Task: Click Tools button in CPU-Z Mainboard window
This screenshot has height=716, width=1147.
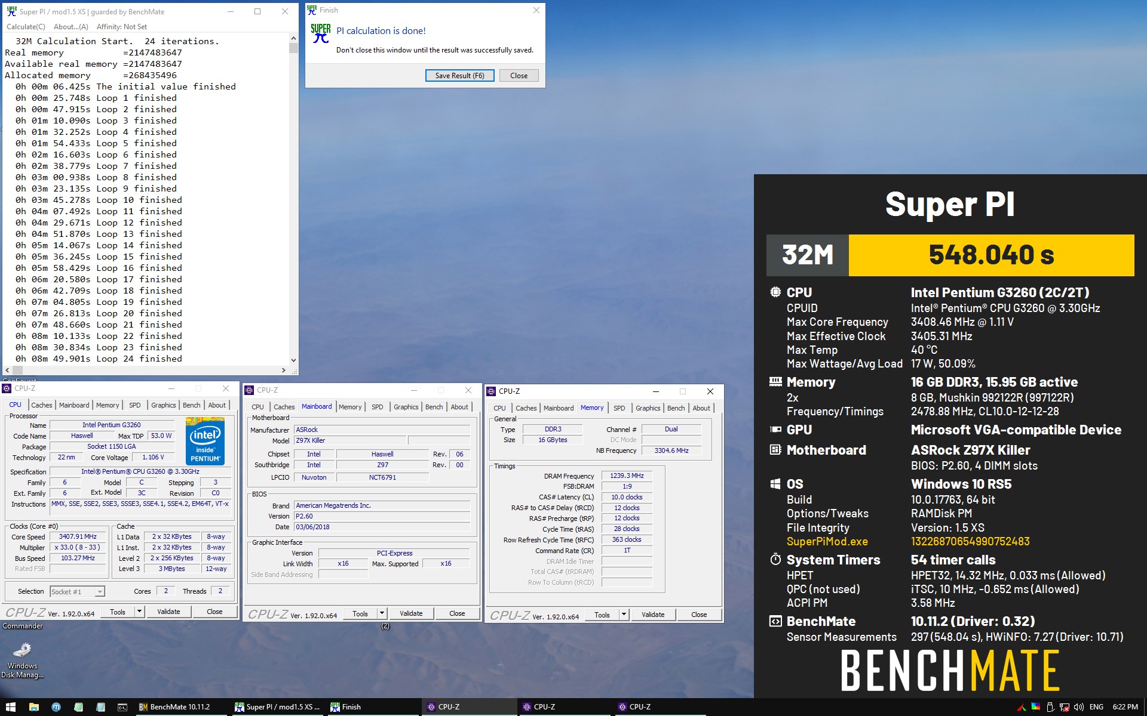Action: click(x=360, y=613)
